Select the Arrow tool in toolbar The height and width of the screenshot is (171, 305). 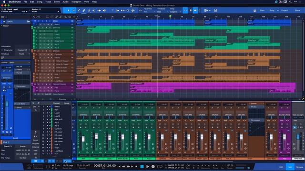[x=69, y=10]
